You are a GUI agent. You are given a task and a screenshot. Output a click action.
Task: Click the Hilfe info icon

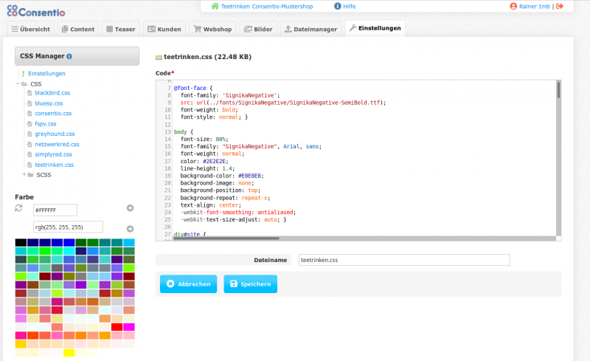[x=338, y=6]
